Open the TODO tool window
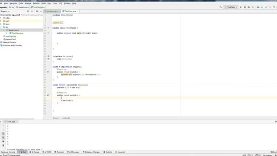This screenshot has width=277, height=156. point(47,152)
